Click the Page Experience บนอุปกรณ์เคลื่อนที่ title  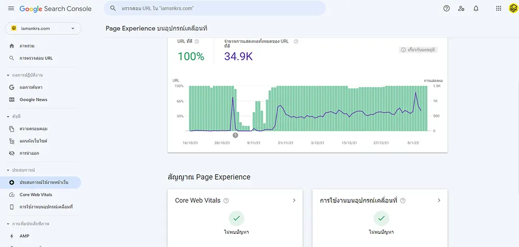pos(156,28)
